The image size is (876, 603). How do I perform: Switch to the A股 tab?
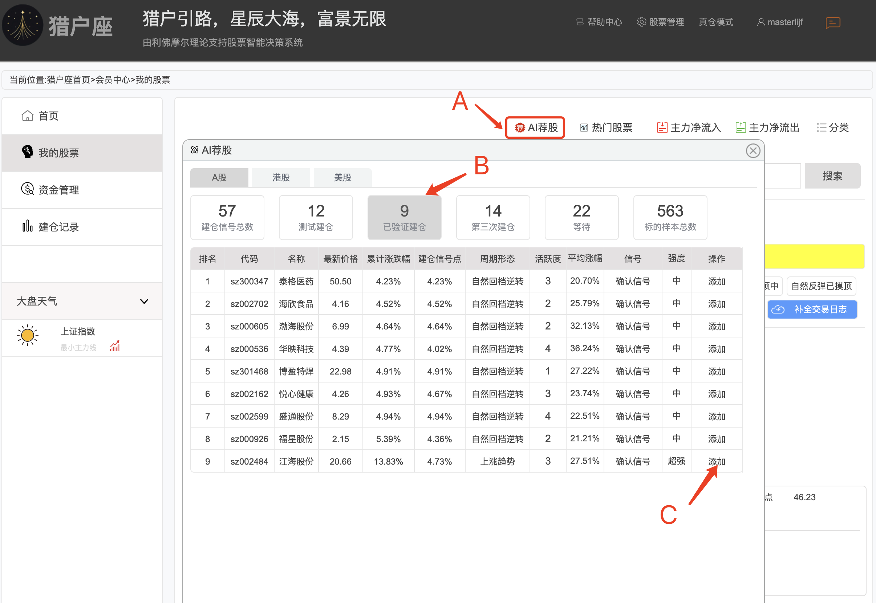coord(219,177)
